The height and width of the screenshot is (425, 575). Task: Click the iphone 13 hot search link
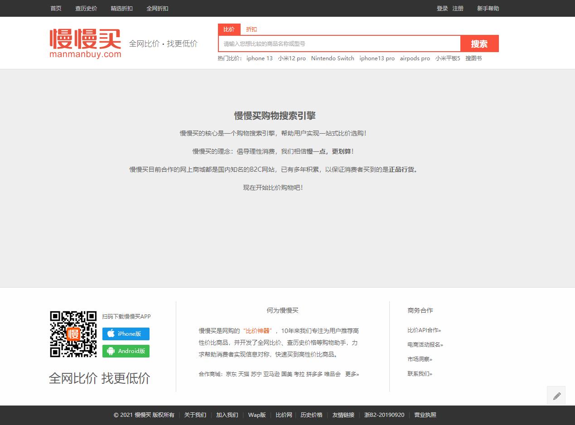point(259,58)
